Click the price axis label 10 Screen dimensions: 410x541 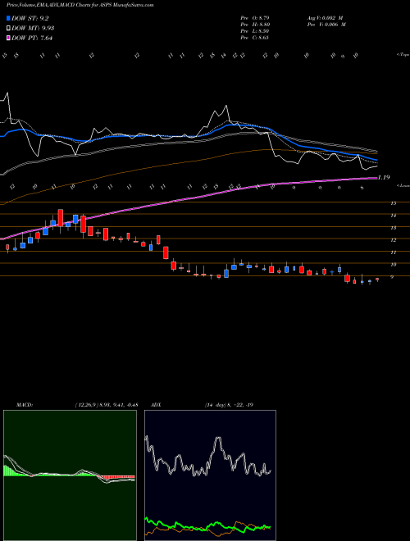click(x=393, y=265)
